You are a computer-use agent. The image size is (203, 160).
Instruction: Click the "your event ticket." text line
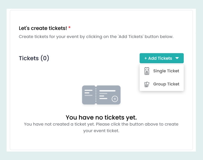(x=101, y=131)
